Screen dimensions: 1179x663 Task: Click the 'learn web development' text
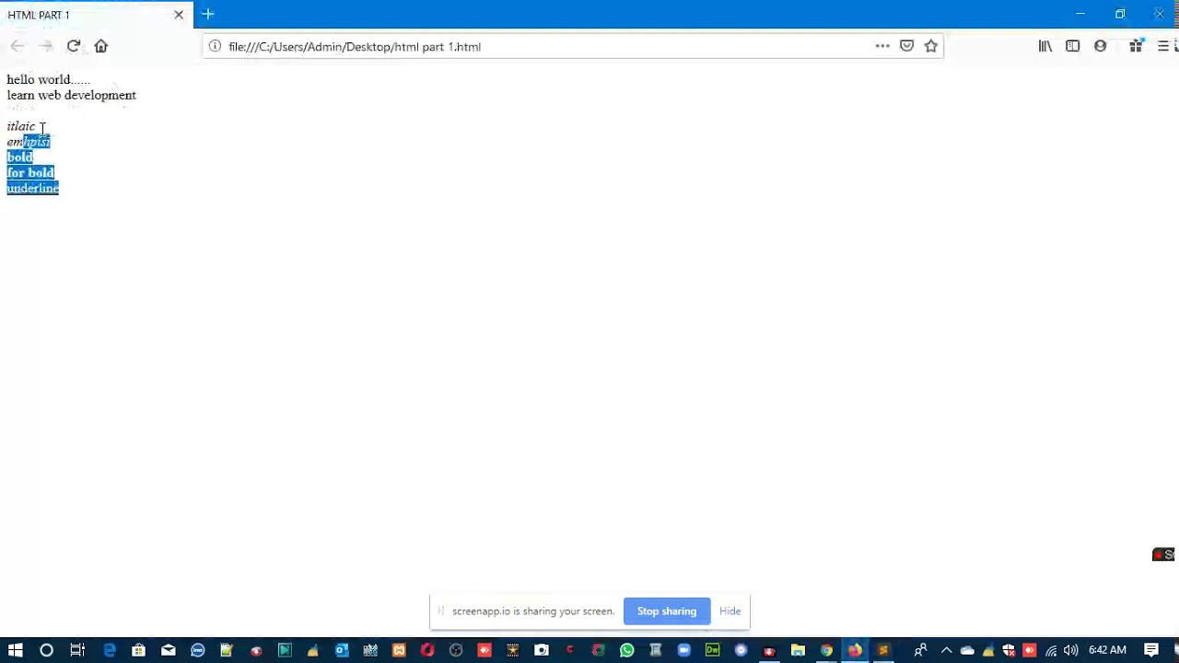71,95
